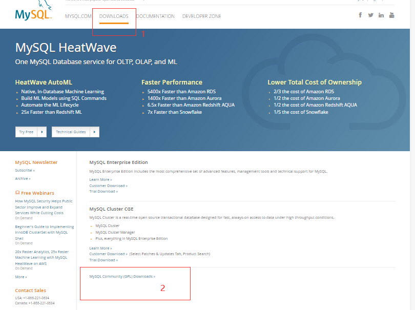Open the DOCUMENTATION menu item
415x310 pixels.
tap(155, 16)
